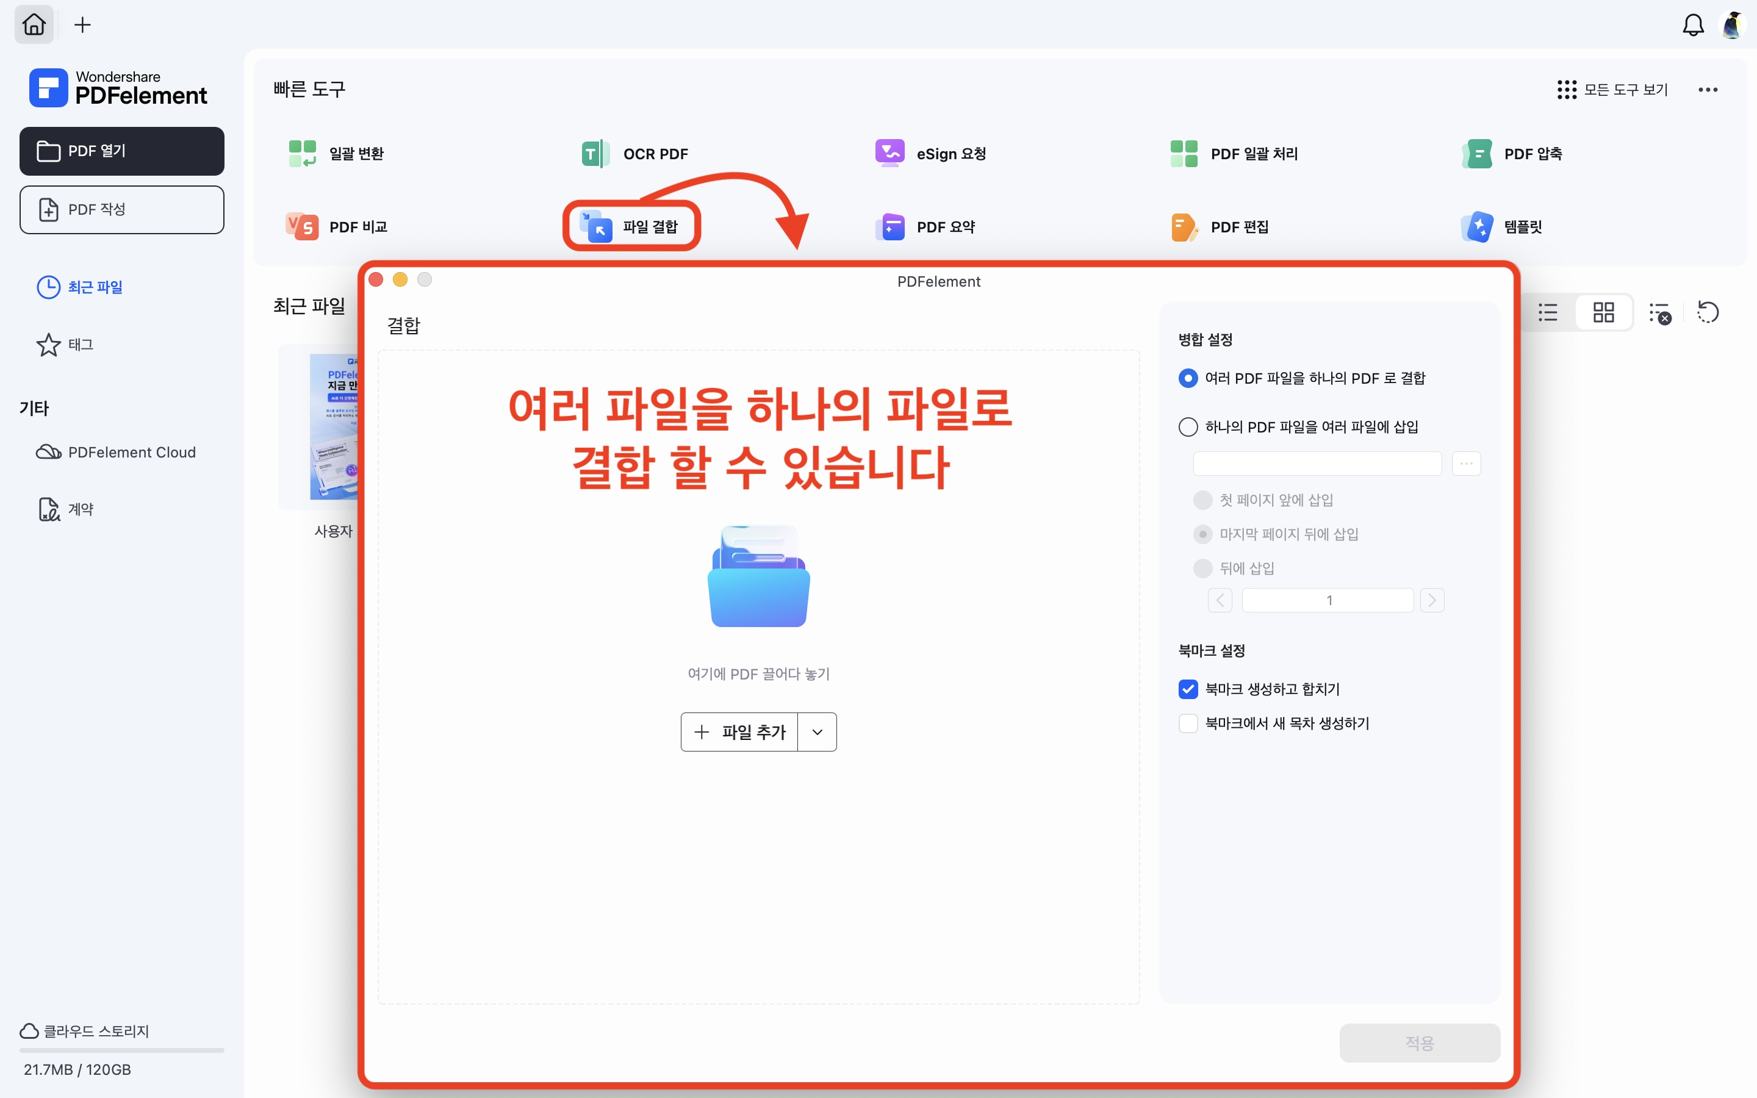Click the Home icon in the tab bar

(x=34, y=24)
